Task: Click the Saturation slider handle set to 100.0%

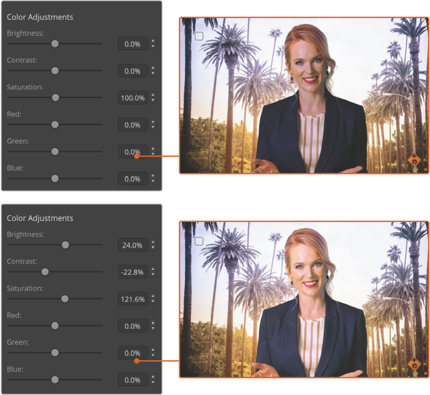Action: click(56, 98)
